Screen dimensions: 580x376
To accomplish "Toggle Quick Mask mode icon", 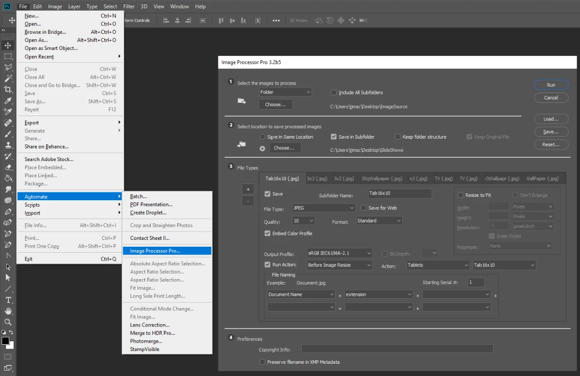I will (x=8, y=357).
